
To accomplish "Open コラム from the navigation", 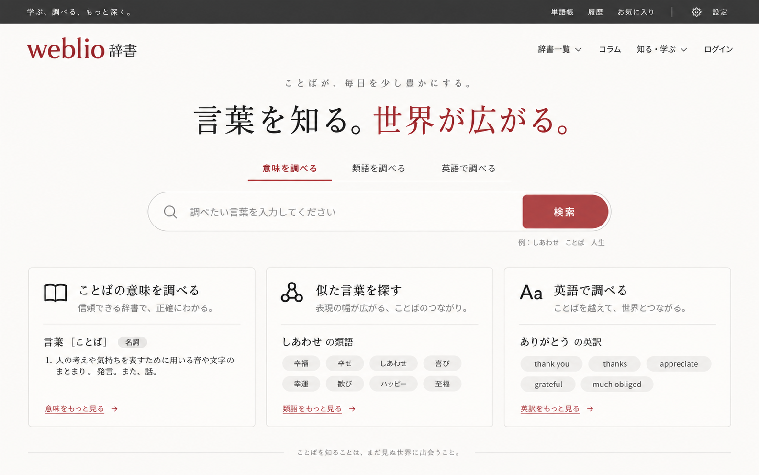I will click(x=610, y=49).
